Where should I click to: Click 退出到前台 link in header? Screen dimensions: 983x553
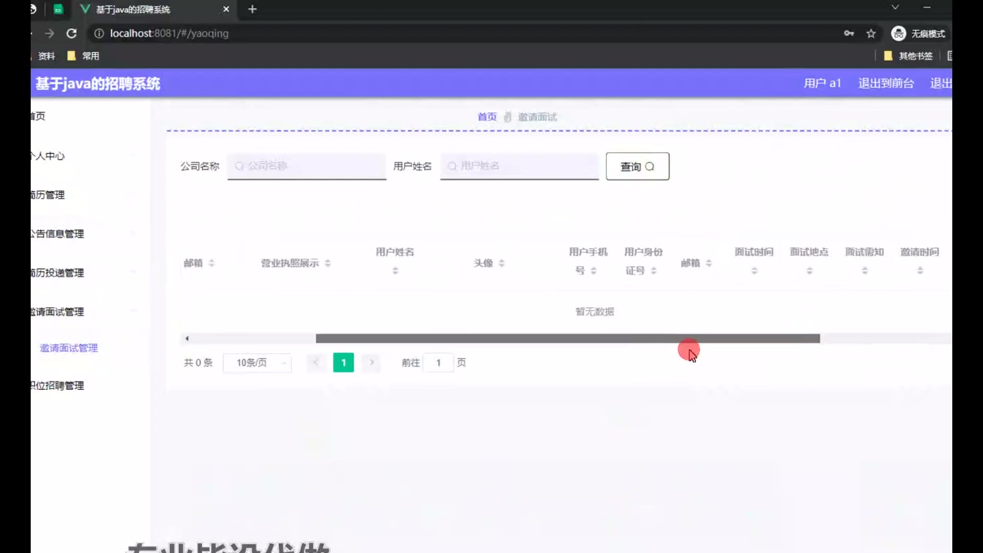tap(886, 83)
